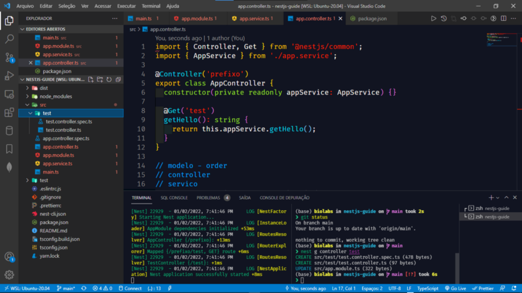Click the Run code play icon
This screenshot has width=522, height=293.
coord(433,19)
